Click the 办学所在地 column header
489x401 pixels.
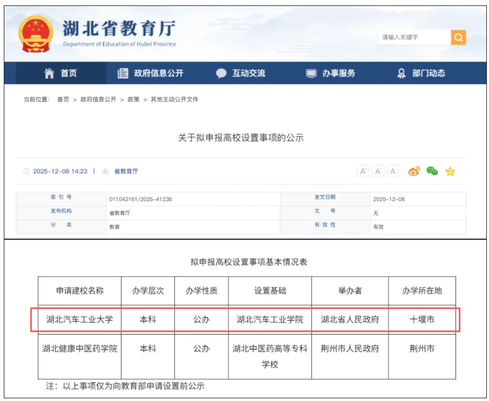[422, 291]
